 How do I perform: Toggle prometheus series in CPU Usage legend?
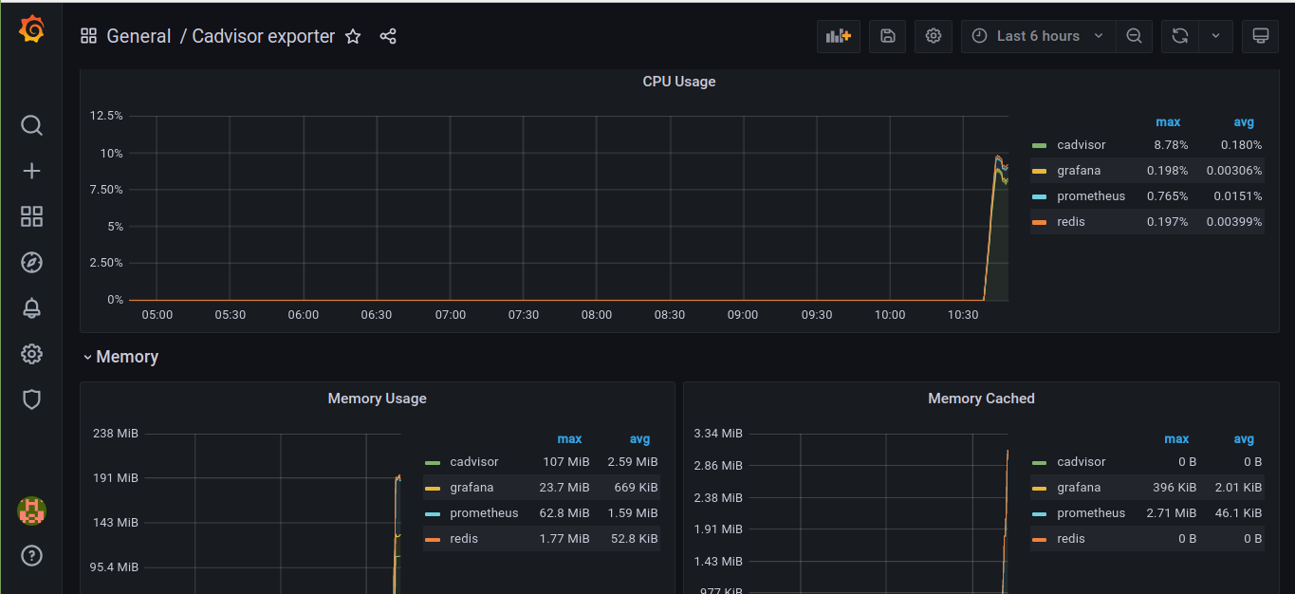point(1091,196)
